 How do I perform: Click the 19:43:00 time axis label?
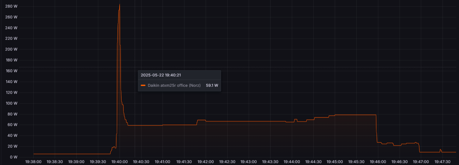tap(249, 162)
